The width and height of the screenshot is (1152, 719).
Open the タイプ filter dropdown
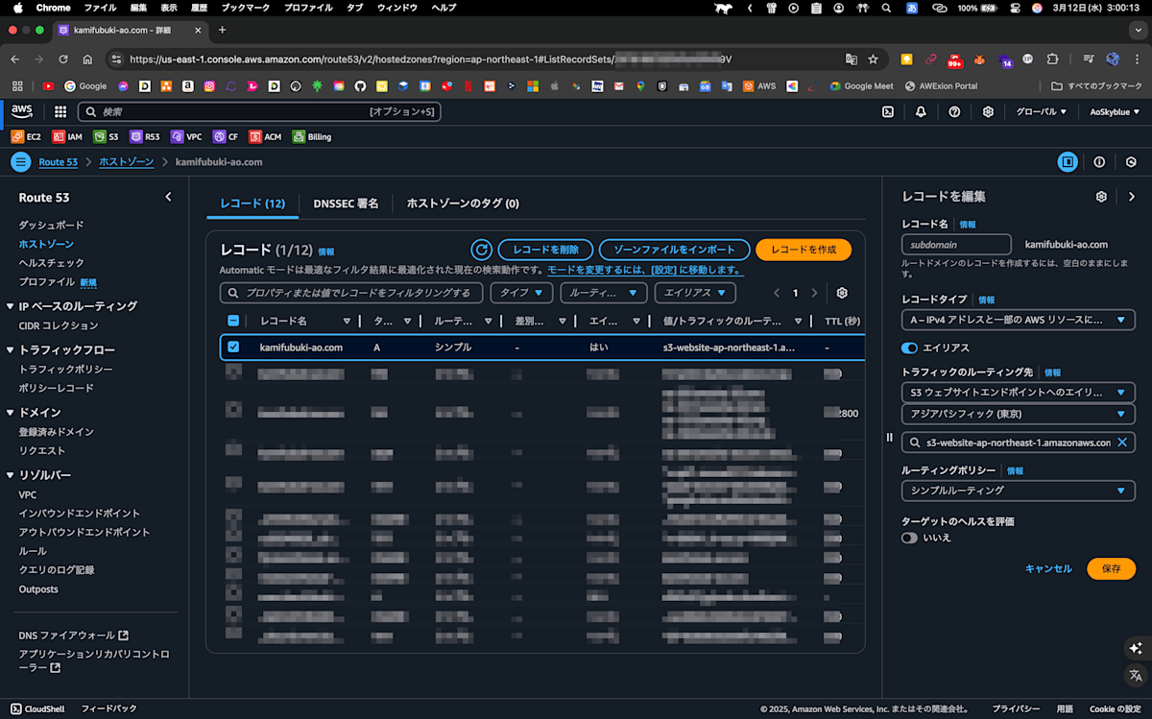[521, 293]
